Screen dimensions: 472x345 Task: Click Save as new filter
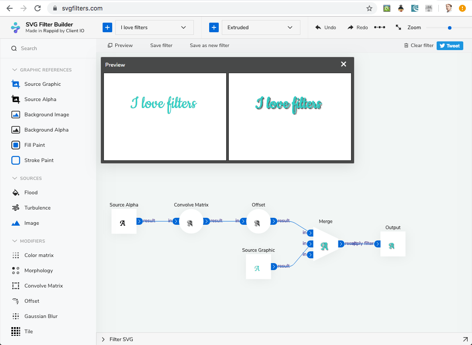click(209, 45)
